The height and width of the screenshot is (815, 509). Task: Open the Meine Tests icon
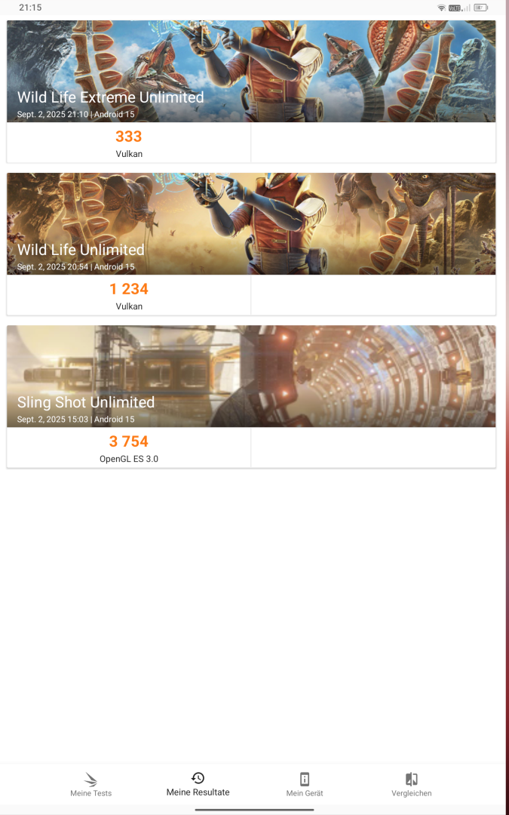[x=91, y=779]
